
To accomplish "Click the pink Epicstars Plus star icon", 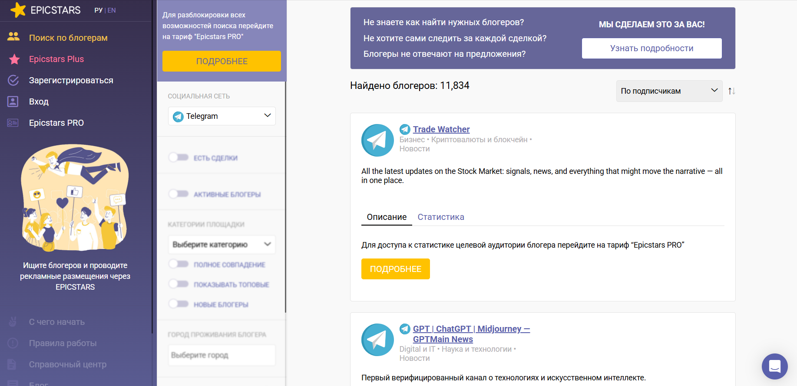I will [x=14, y=59].
